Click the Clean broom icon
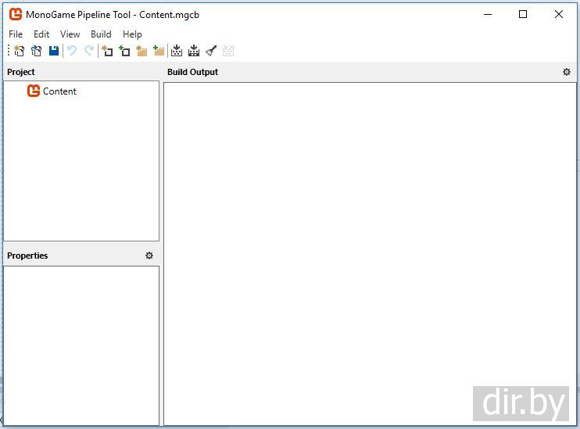The image size is (580, 429). click(211, 51)
